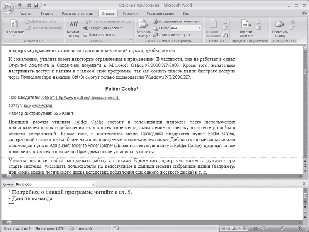
Task: Click Пометить элемент in Предметный указатель
Action: [x=246, y=29]
